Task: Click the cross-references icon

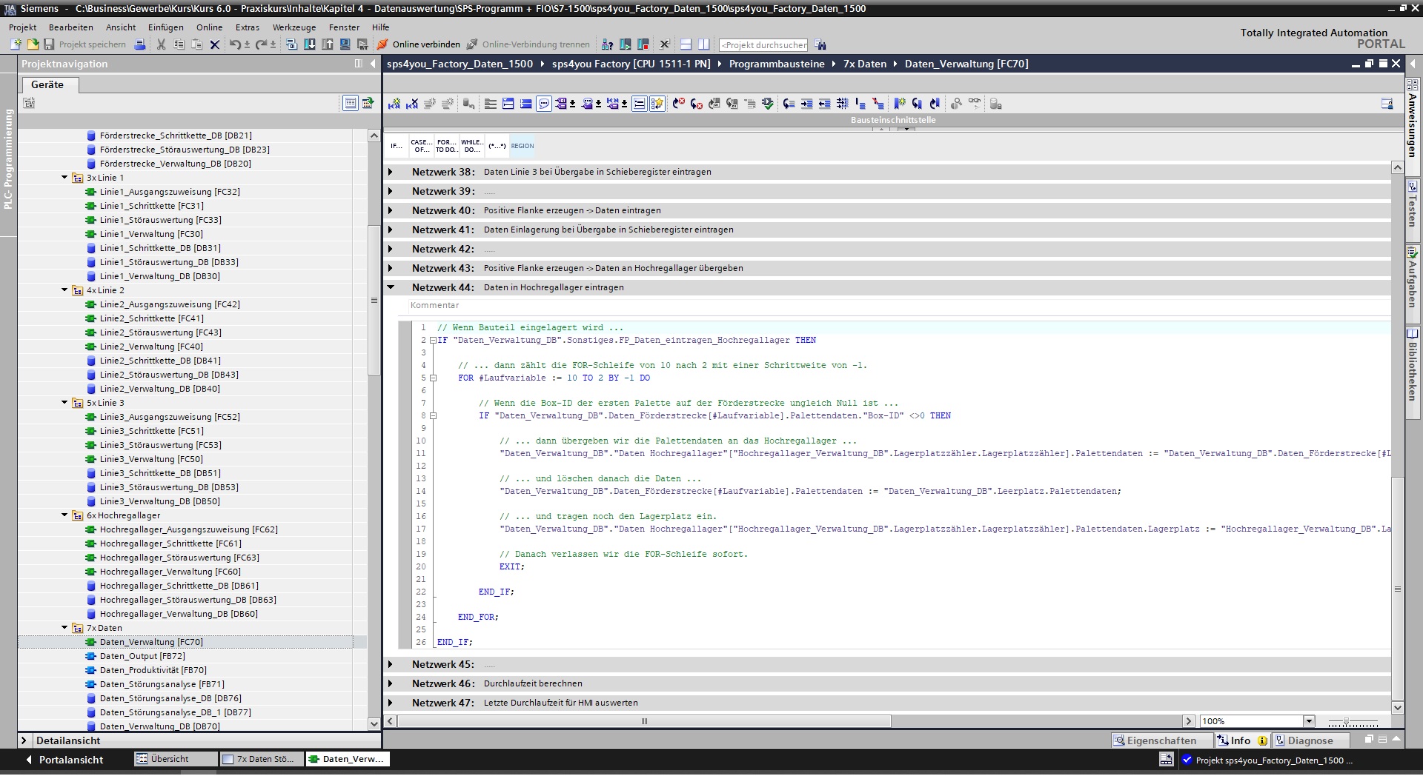Action: tap(665, 44)
